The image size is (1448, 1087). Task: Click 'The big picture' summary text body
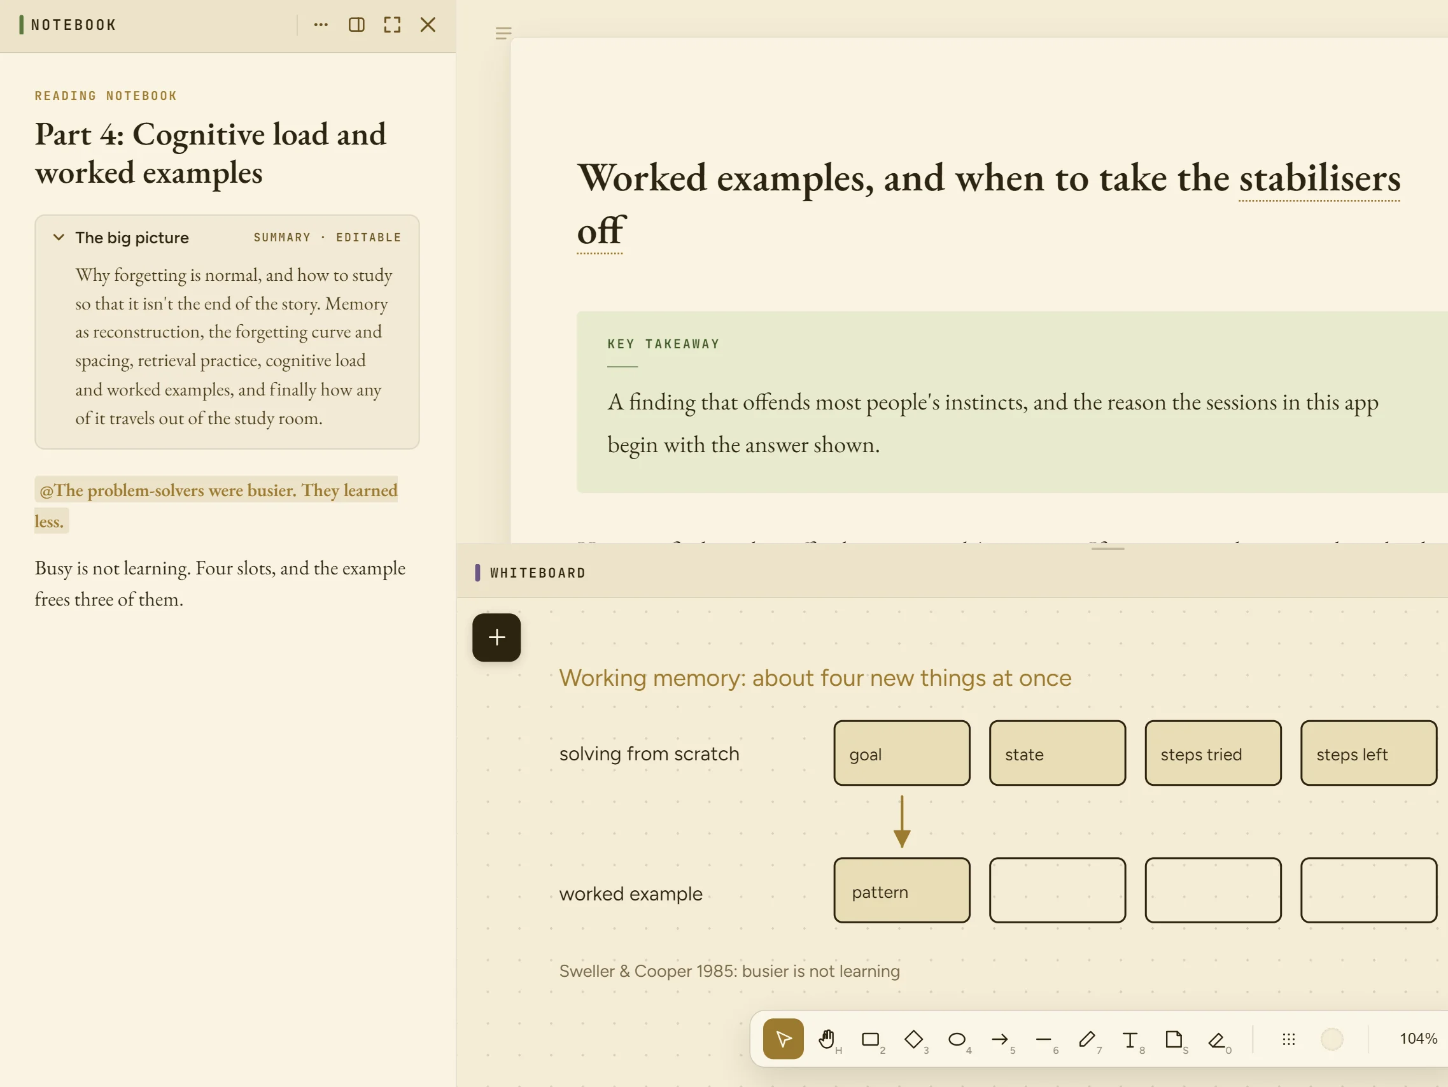coord(234,346)
